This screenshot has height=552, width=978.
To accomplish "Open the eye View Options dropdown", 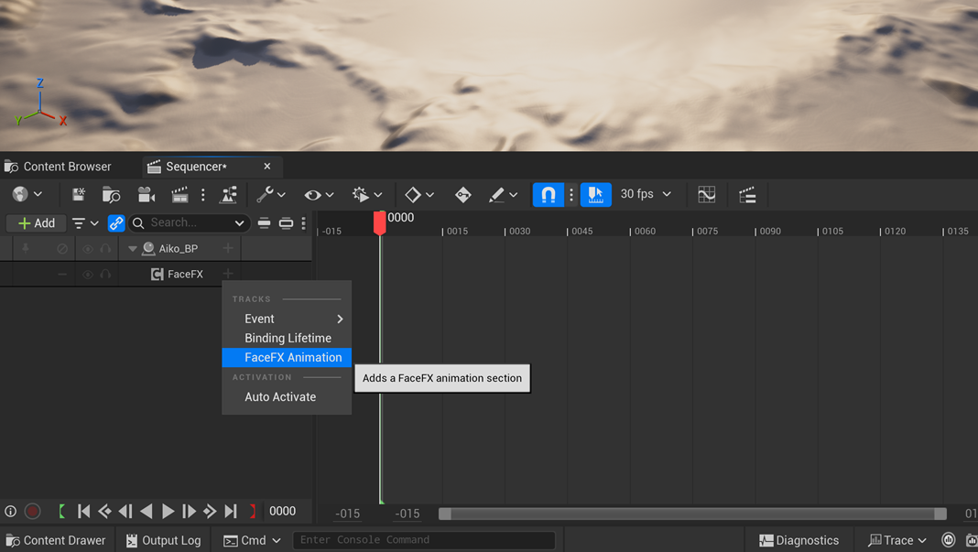I will [319, 195].
